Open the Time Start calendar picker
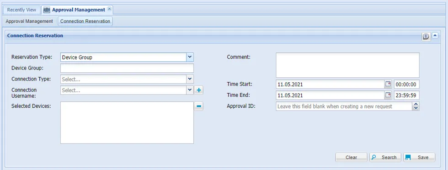The image size is (448, 170). point(388,85)
